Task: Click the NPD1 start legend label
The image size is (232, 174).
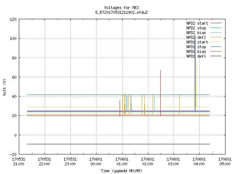Action: tap(197, 42)
